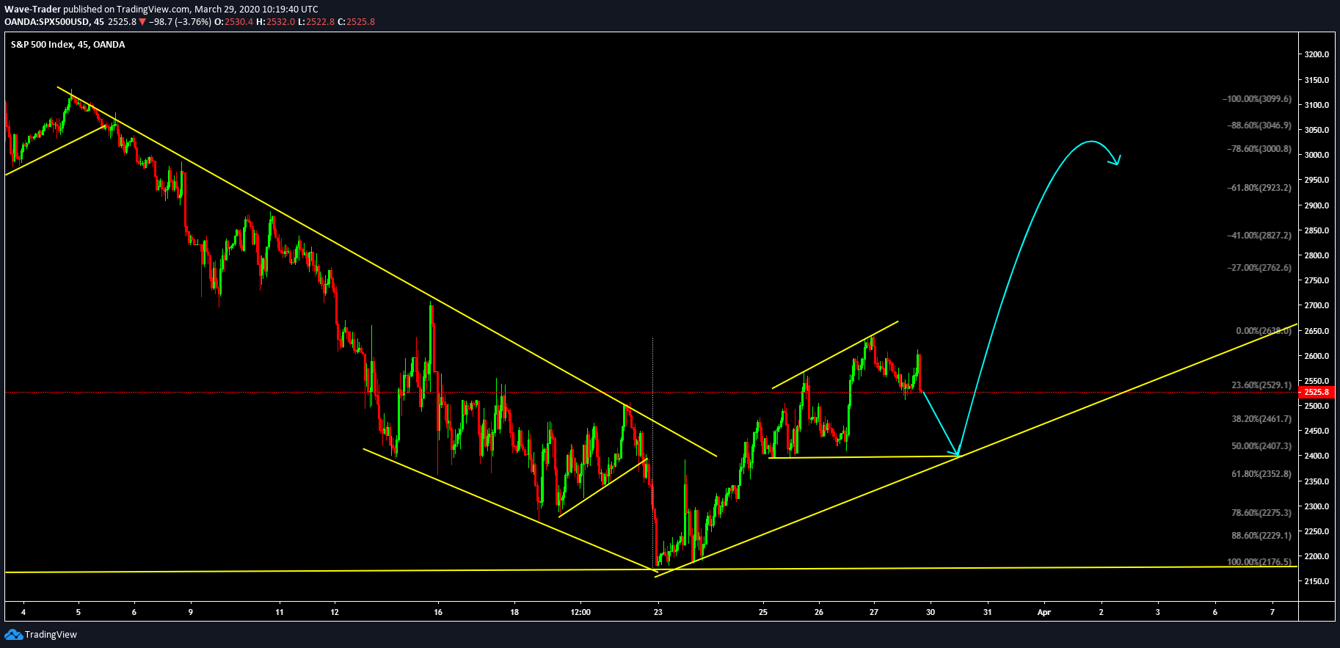This screenshot has width=1340, height=648.
Task: Click the low value L:2522.8
Action: 316,22
